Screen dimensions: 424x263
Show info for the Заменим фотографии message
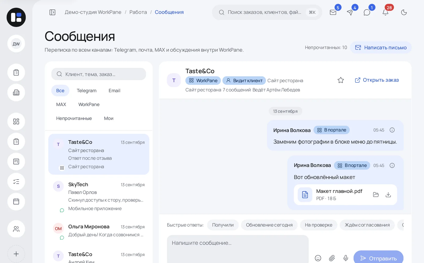tap(392, 130)
